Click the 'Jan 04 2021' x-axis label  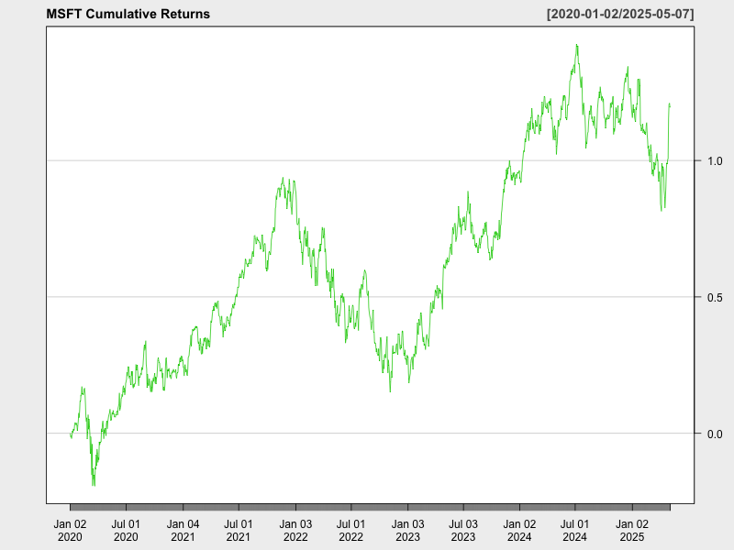click(x=183, y=531)
